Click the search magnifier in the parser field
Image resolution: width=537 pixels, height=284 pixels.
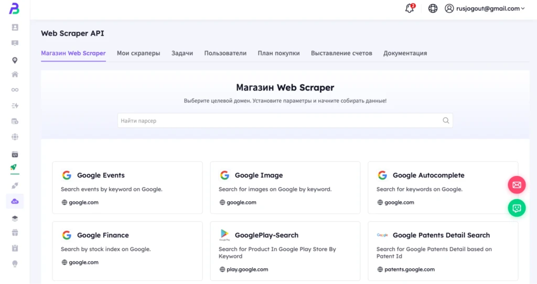(x=446, y=121)
